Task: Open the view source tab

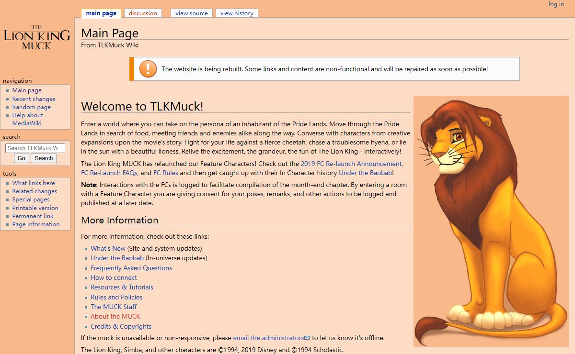Action: (x=192, y=13)
